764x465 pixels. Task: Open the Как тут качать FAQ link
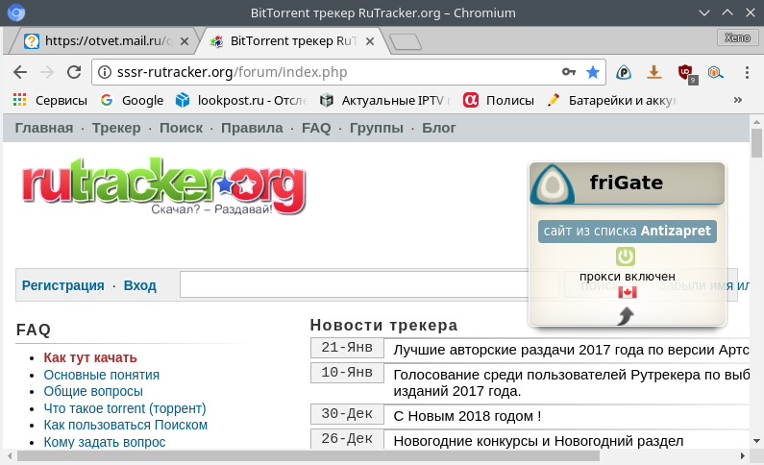pyautogui.click(x=90, y=358)
